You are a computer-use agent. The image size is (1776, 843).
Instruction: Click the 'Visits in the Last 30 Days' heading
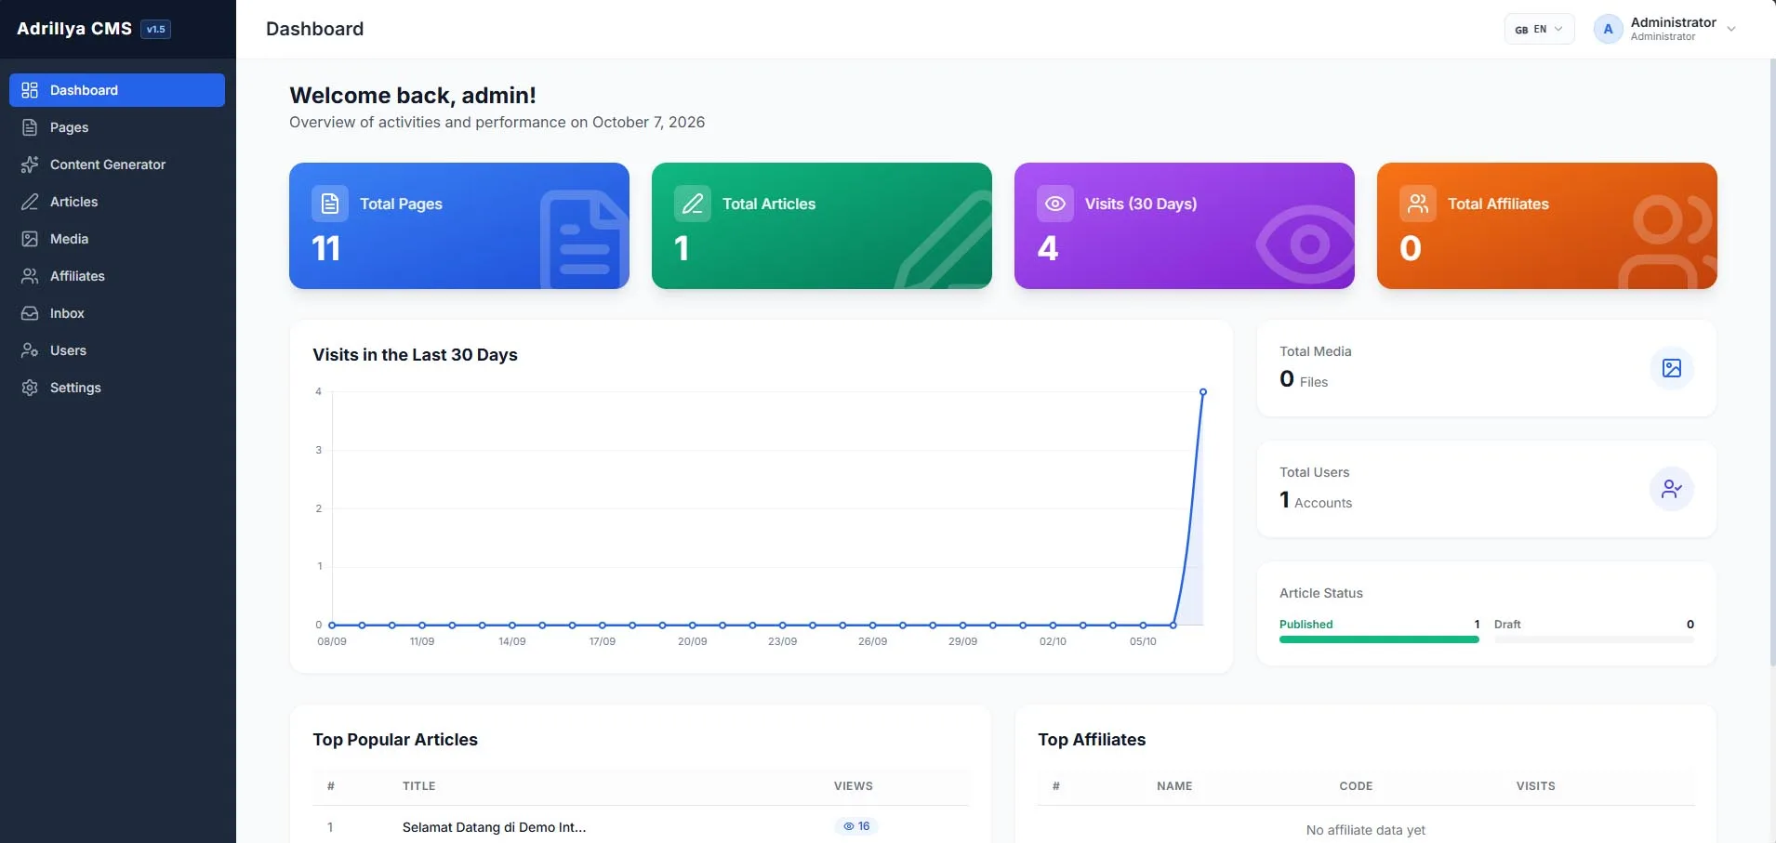(415, 355)
